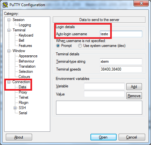The width and height of the screenshot is (151, 145).
Task: Click the About button
Action: point(19,137)
